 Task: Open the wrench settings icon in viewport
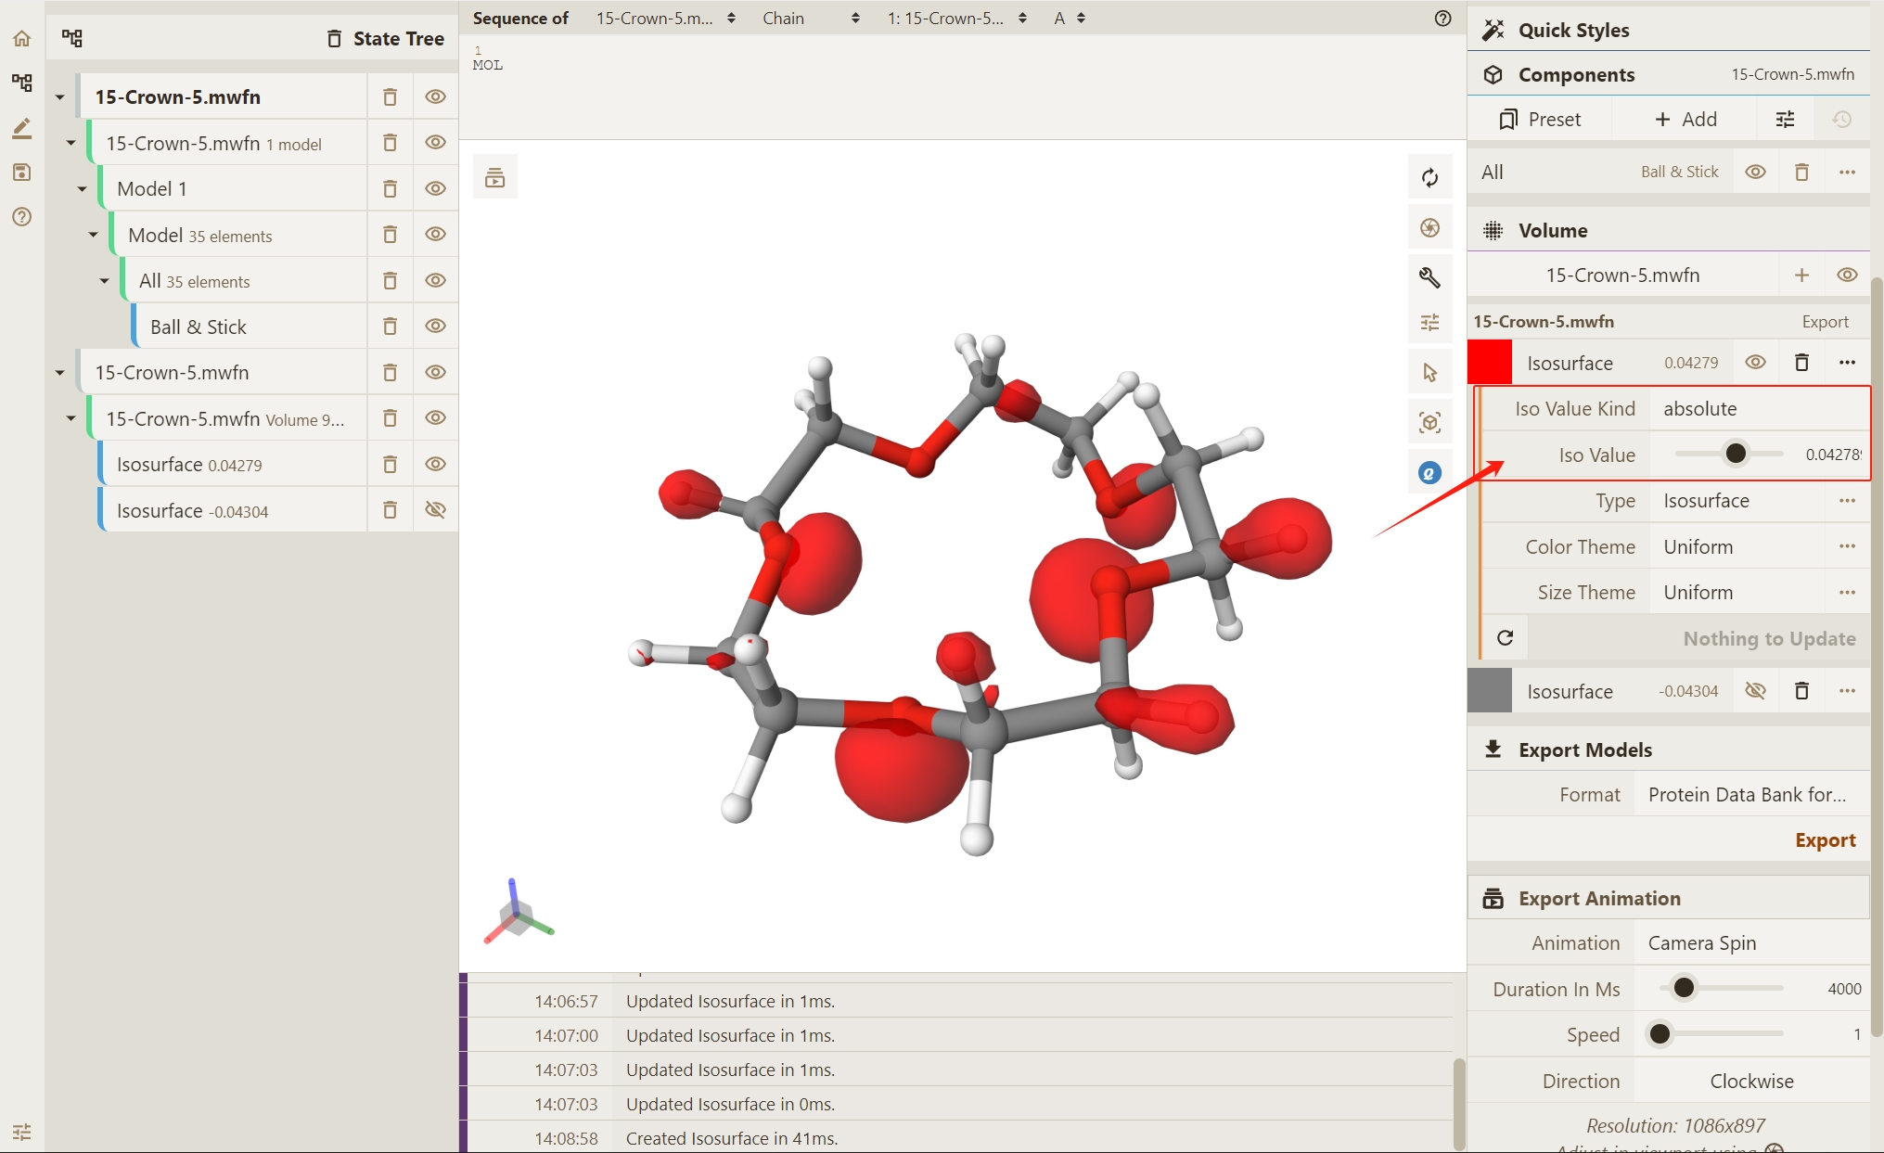[x=1429, y=276]
